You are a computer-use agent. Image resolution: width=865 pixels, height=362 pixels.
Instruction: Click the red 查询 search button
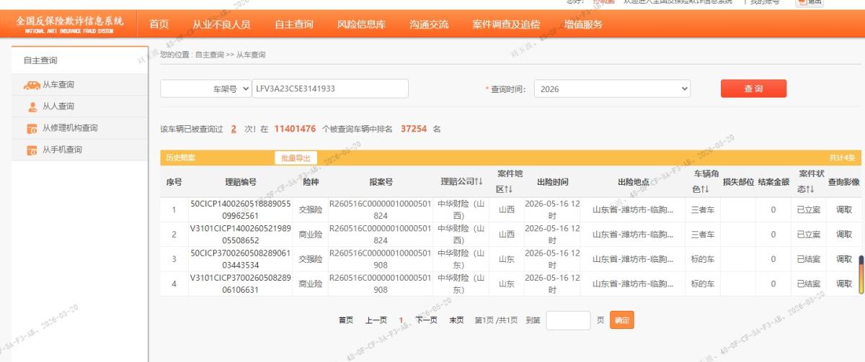click(x=753, y=89)
